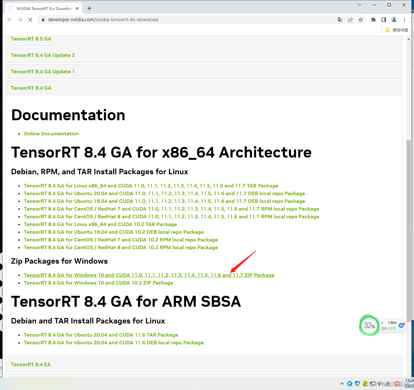Image resolution: width=414 pixels, height=390 pixels.
Task: Open the Chrome profile avatar
Action: (x=394, y=20)
